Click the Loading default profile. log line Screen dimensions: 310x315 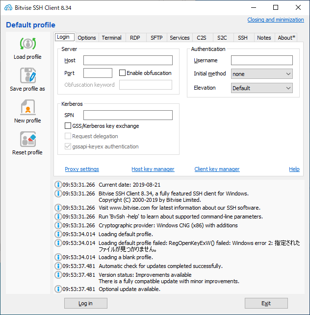[x=126, y=234]
